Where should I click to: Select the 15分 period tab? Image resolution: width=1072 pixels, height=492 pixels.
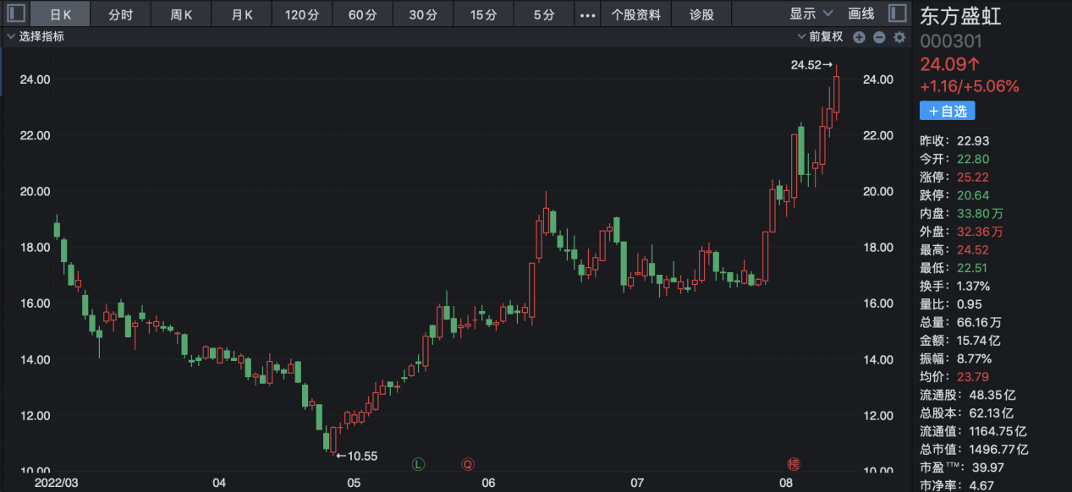click(483, 14)
